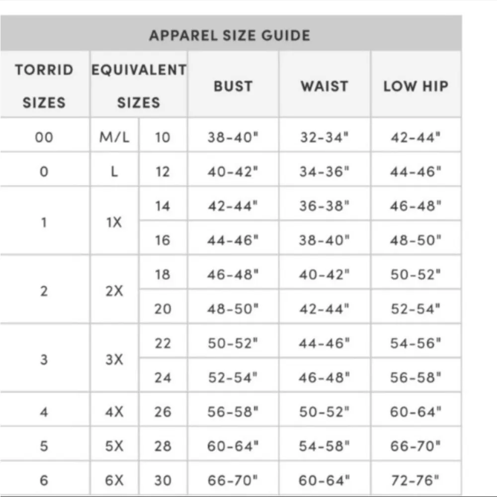Image resolution: width=497 pixels, height=497 pixels.
Task: Click the M/L equivalent size cell
Action: click(114, 137)
